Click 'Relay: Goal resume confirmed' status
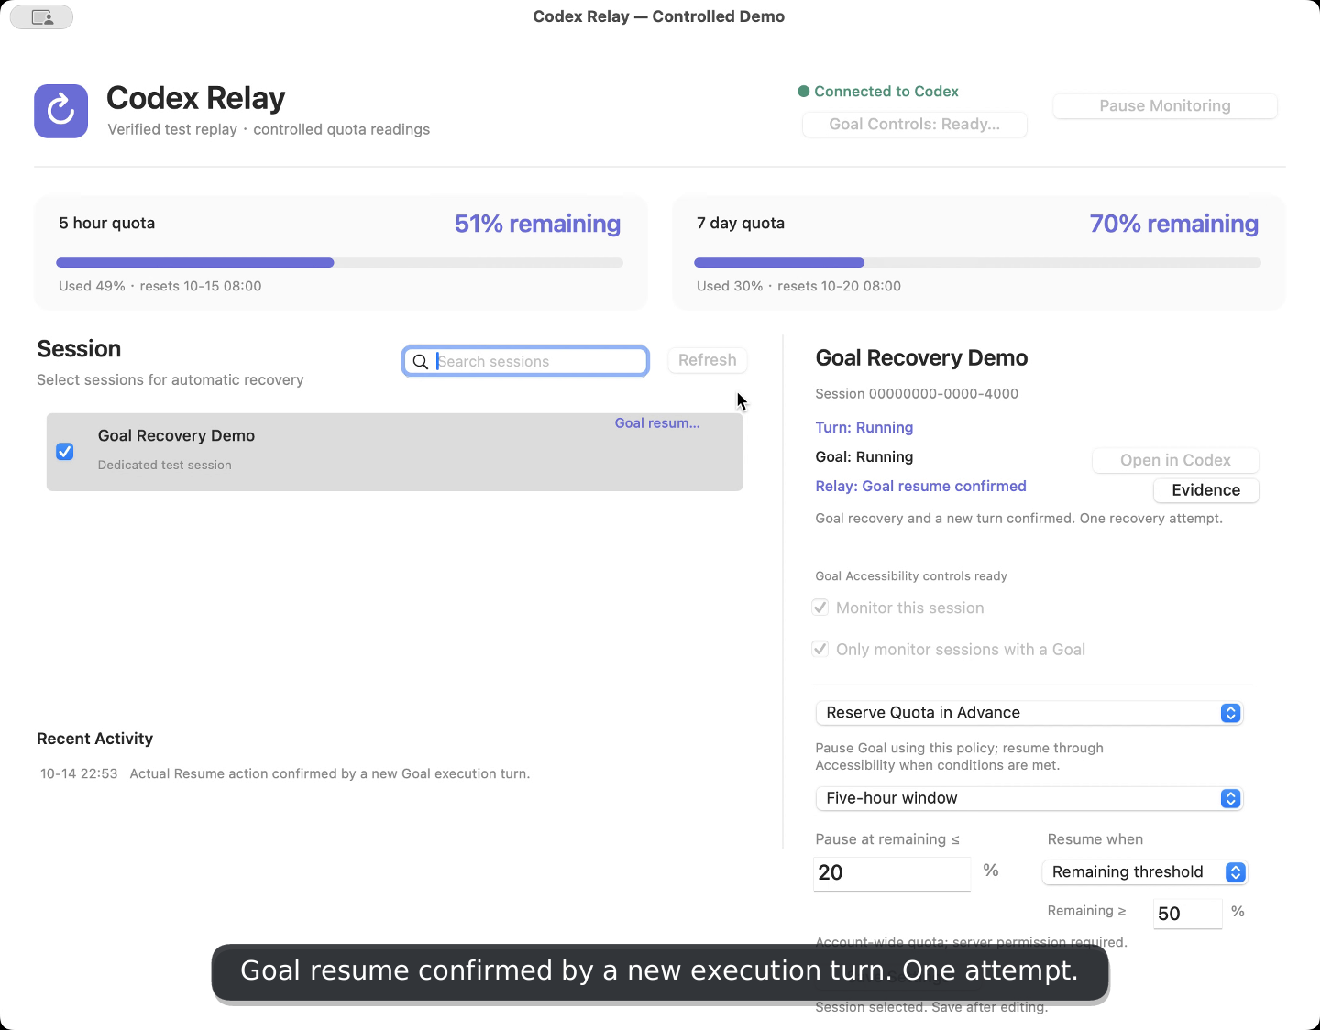Screen dimensions: 1320x1030 click(x=921, y=487)
